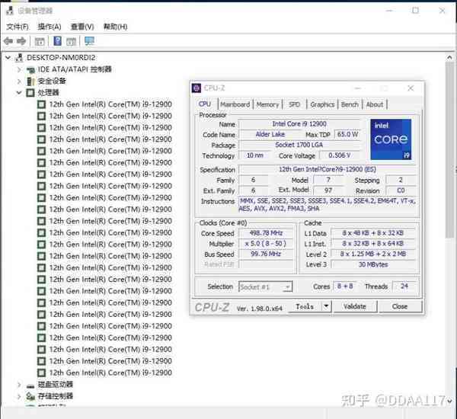
Task: Click the Level 3 value '30 MBytes'
Action: pos(373,264)
